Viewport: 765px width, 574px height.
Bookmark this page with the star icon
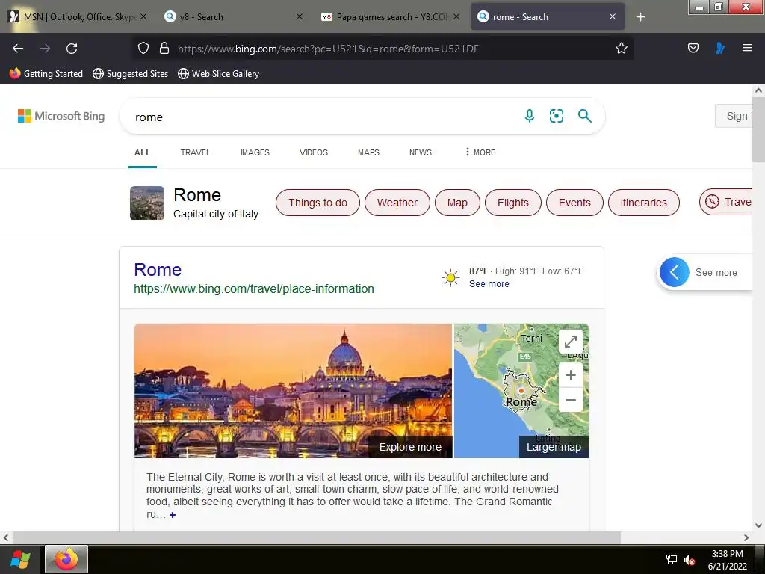click(621, 48)
